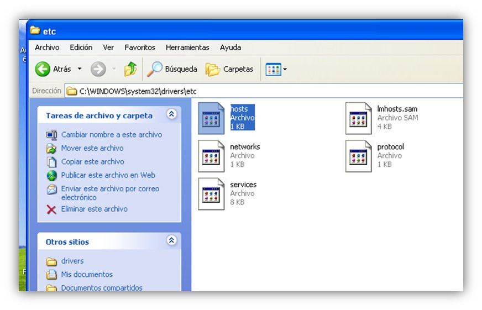Select the hosts file icon
Viewport: 482px width, 310px height.
[211, 118]
